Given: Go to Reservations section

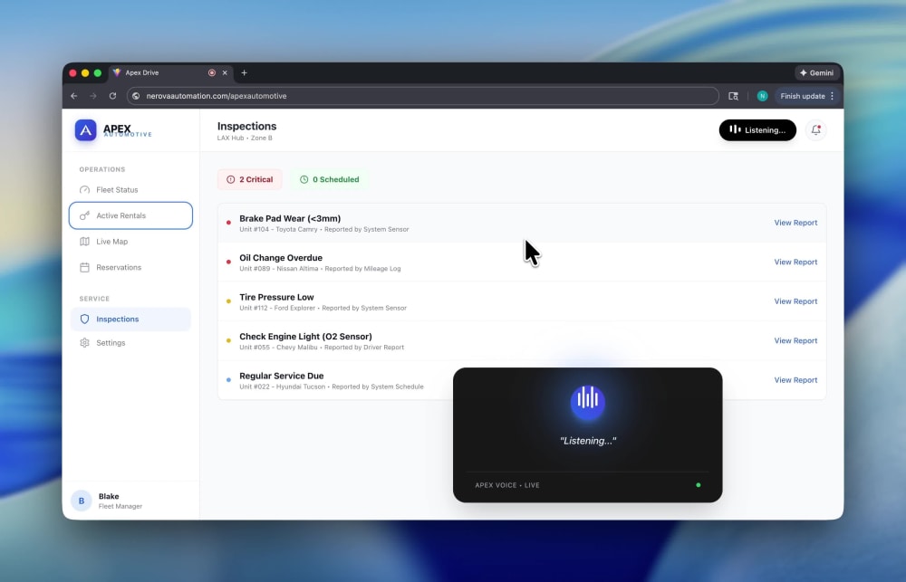Looking at the screenshot, I should point(130,267).
